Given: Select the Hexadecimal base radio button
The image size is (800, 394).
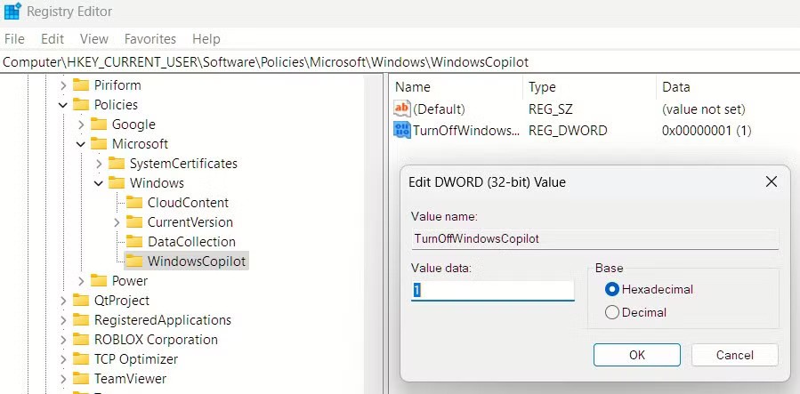Looking at the screenshot, I should [611, 289].
